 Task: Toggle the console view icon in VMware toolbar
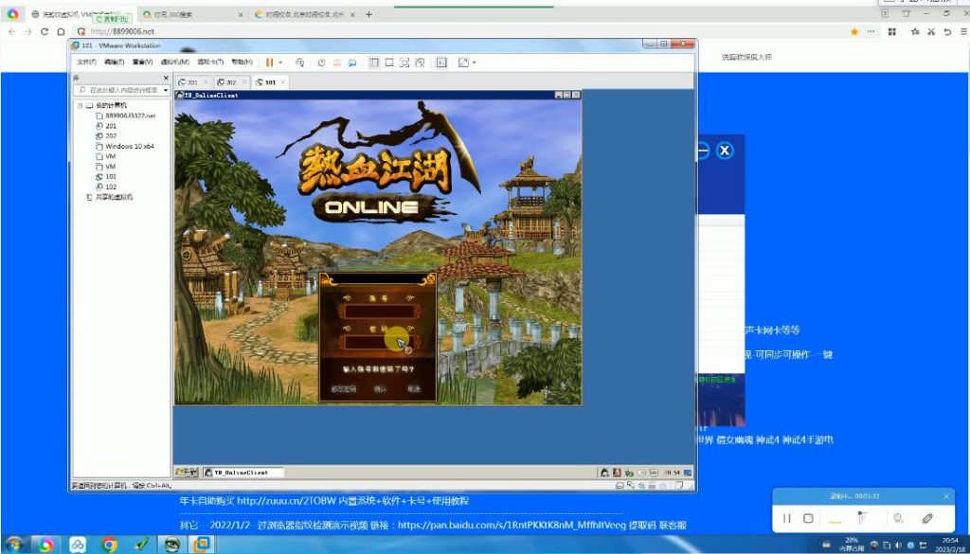tap(441, 63)
